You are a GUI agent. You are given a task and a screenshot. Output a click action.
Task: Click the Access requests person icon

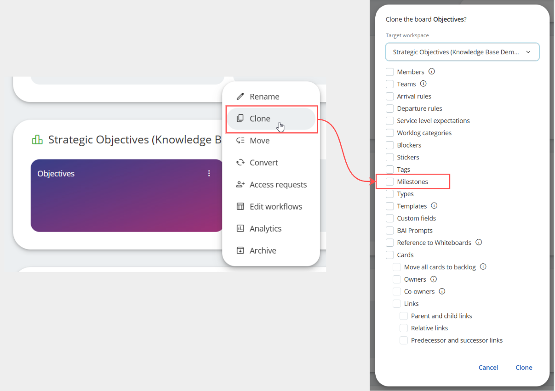tap(240, 185)
